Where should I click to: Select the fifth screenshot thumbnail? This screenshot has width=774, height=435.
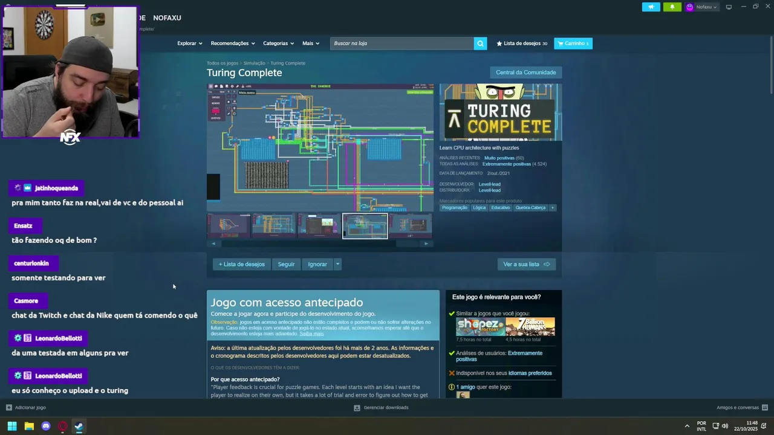click(x=411, y=226)
